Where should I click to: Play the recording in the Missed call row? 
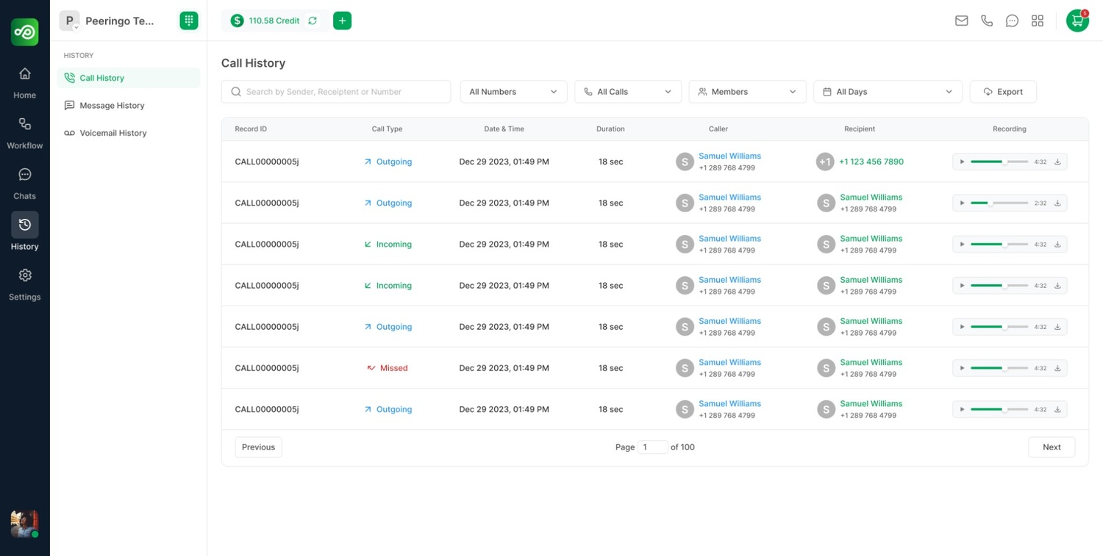coord(962,368)
